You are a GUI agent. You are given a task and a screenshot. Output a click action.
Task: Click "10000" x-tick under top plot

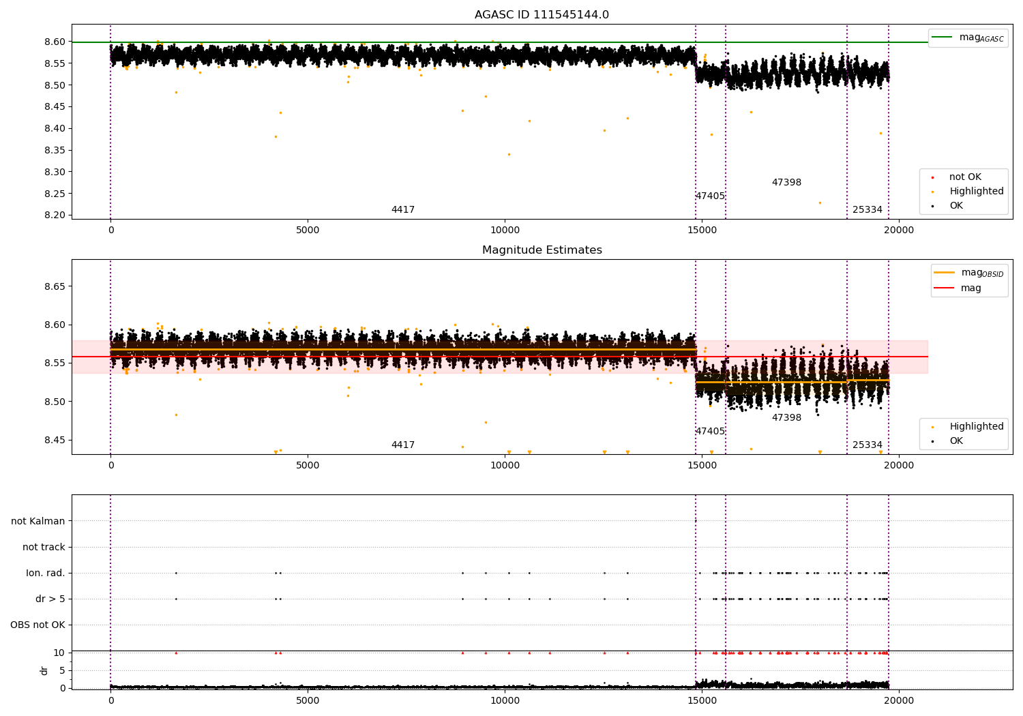click(x=505, y=230)
